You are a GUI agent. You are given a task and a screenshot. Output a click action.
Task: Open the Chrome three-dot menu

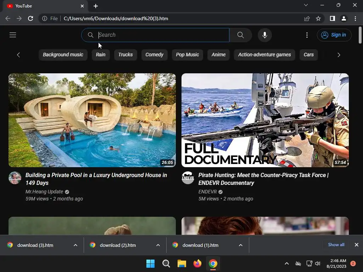pos(355,18)
